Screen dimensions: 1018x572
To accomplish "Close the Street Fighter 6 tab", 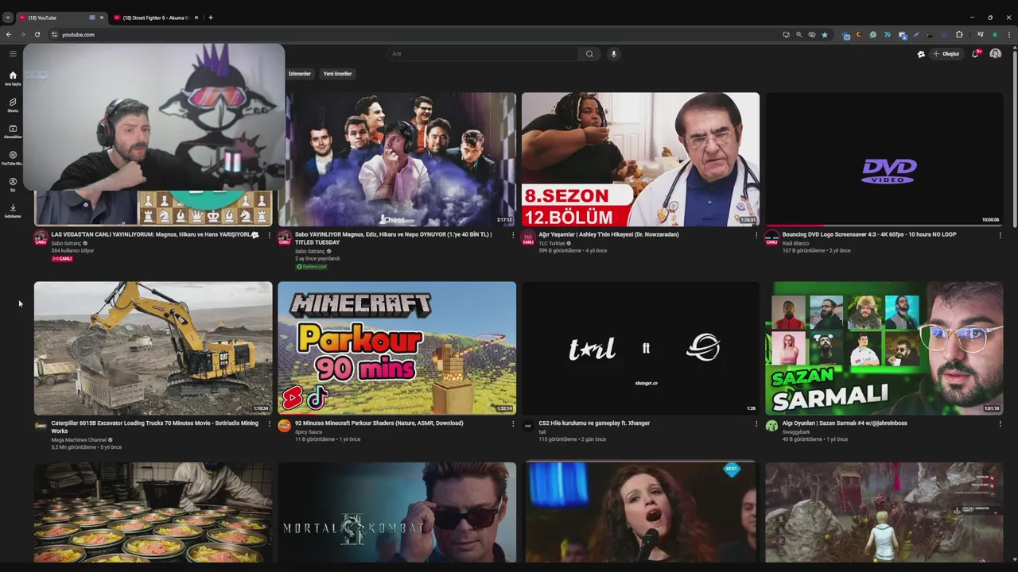I will (x=196, y=17).
